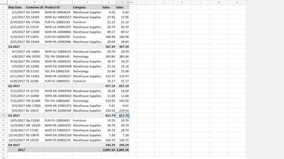This screenshot has height=159, width=284.
Task: Click the ship date 12/23/2017
Action: pyautogui.click(x=17, y=140)
